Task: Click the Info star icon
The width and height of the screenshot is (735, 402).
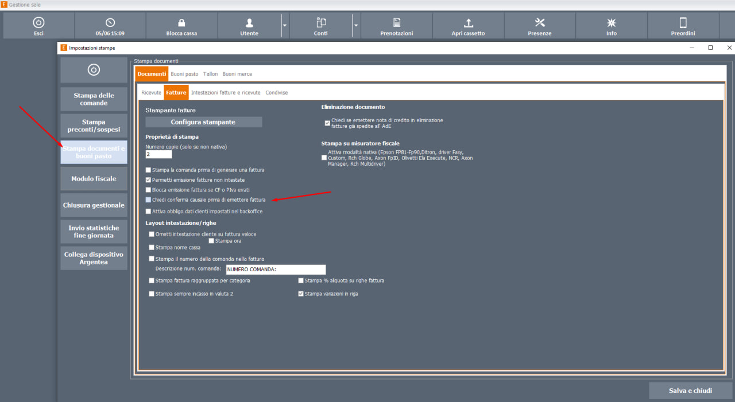Action: 612,23
